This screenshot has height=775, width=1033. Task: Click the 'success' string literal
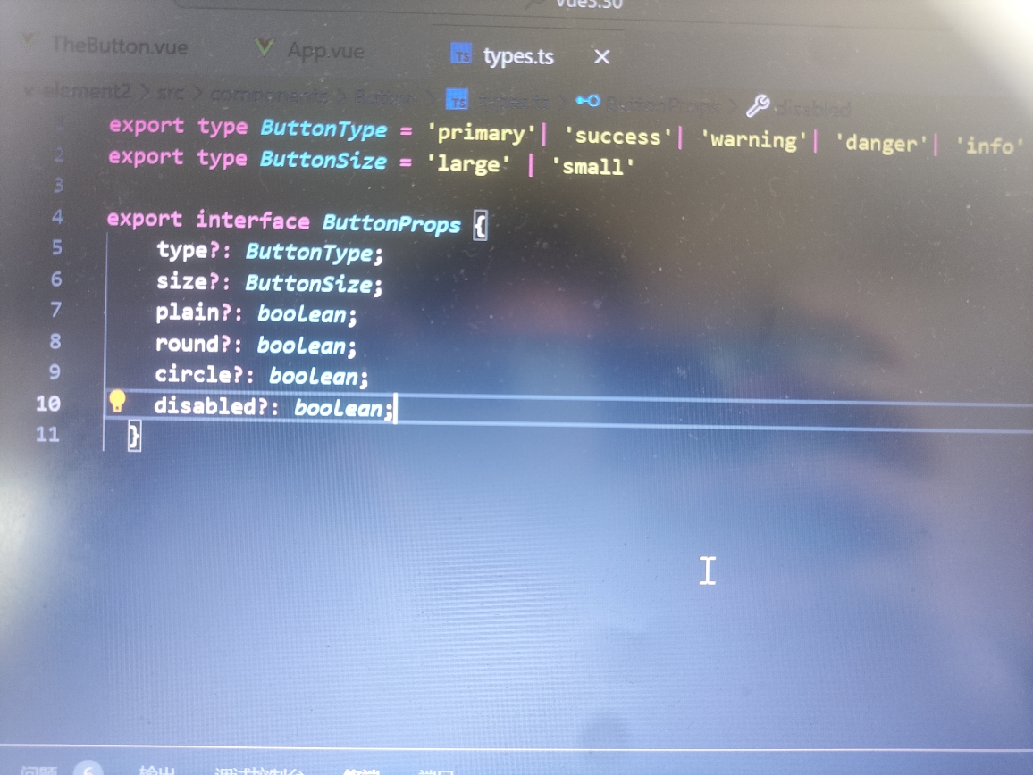tap(618, 137)
